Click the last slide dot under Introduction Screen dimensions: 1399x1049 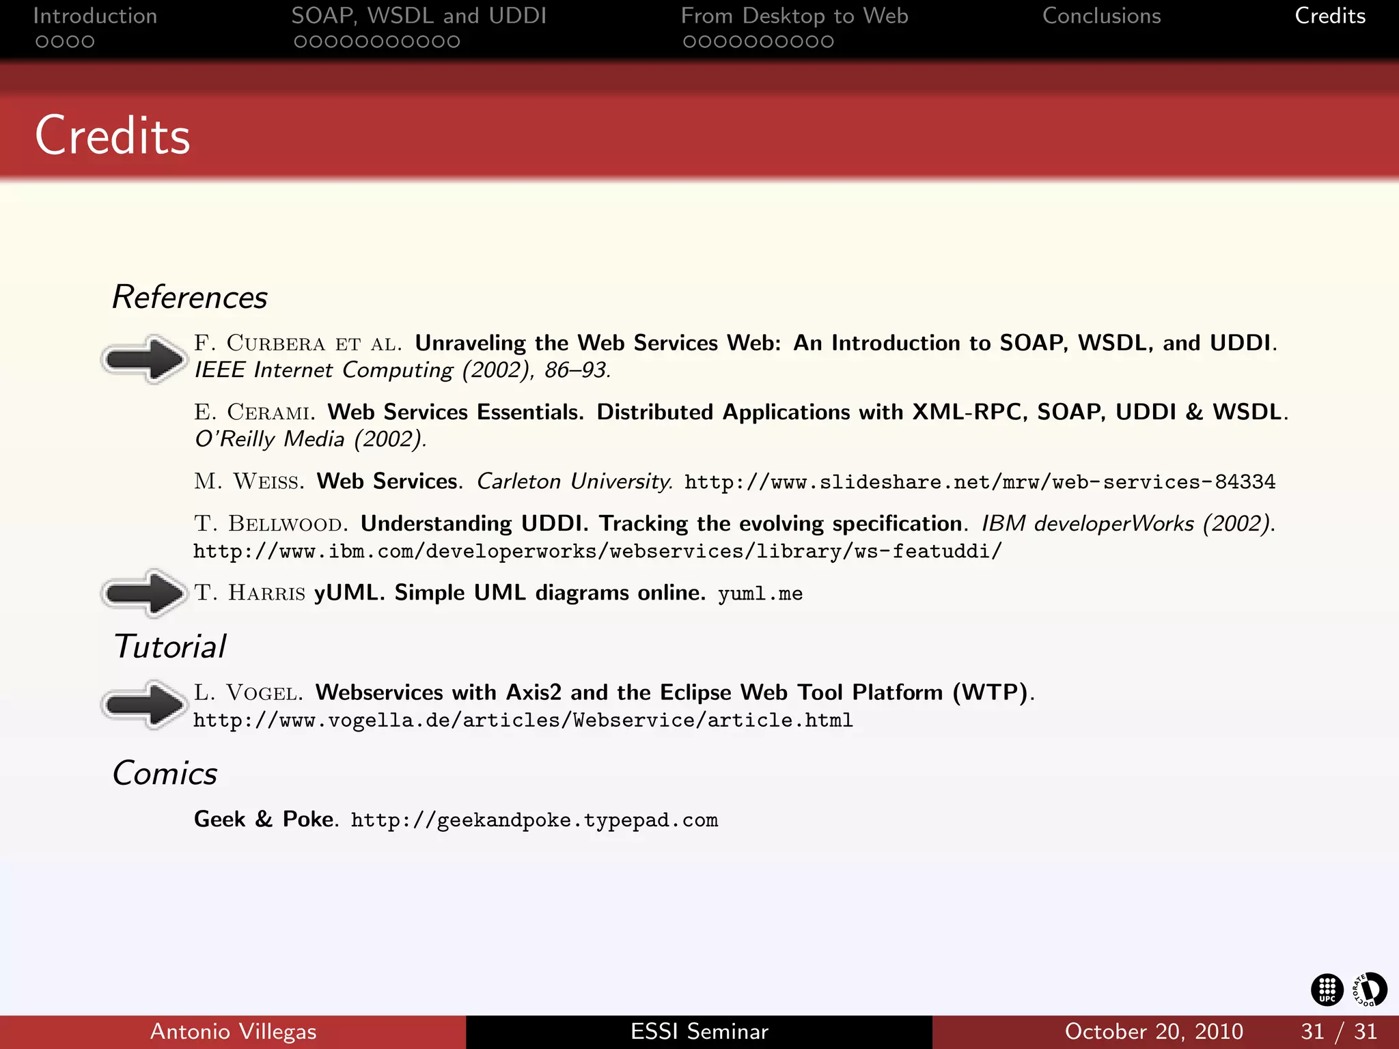pyautogui.click(x=87, y=42)
